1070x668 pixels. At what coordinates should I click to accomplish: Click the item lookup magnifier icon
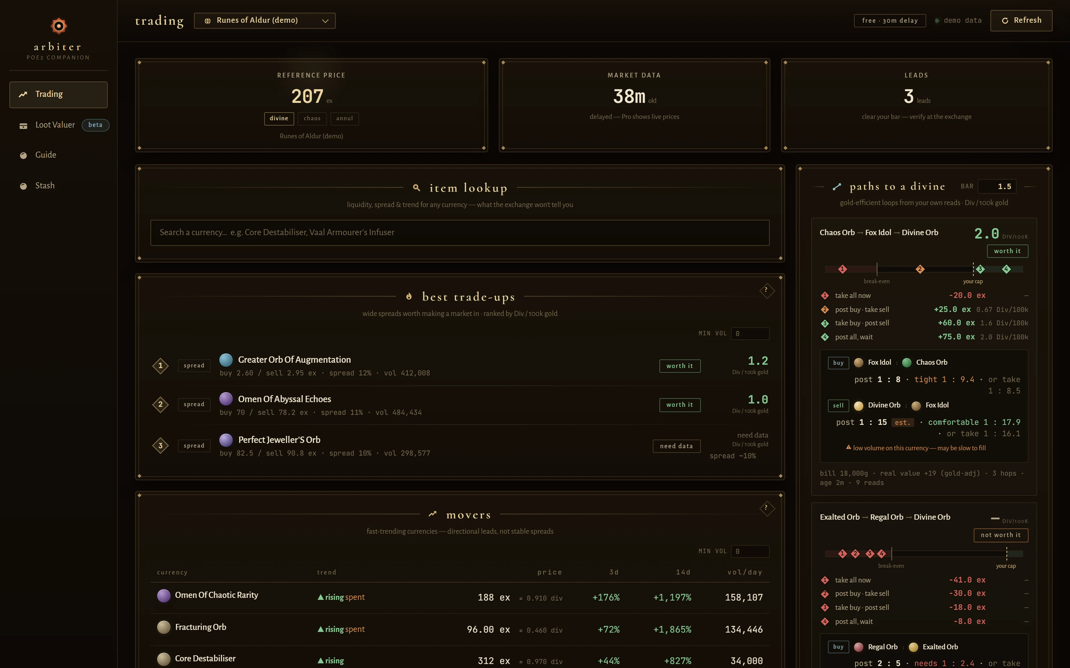pos(416,188)
